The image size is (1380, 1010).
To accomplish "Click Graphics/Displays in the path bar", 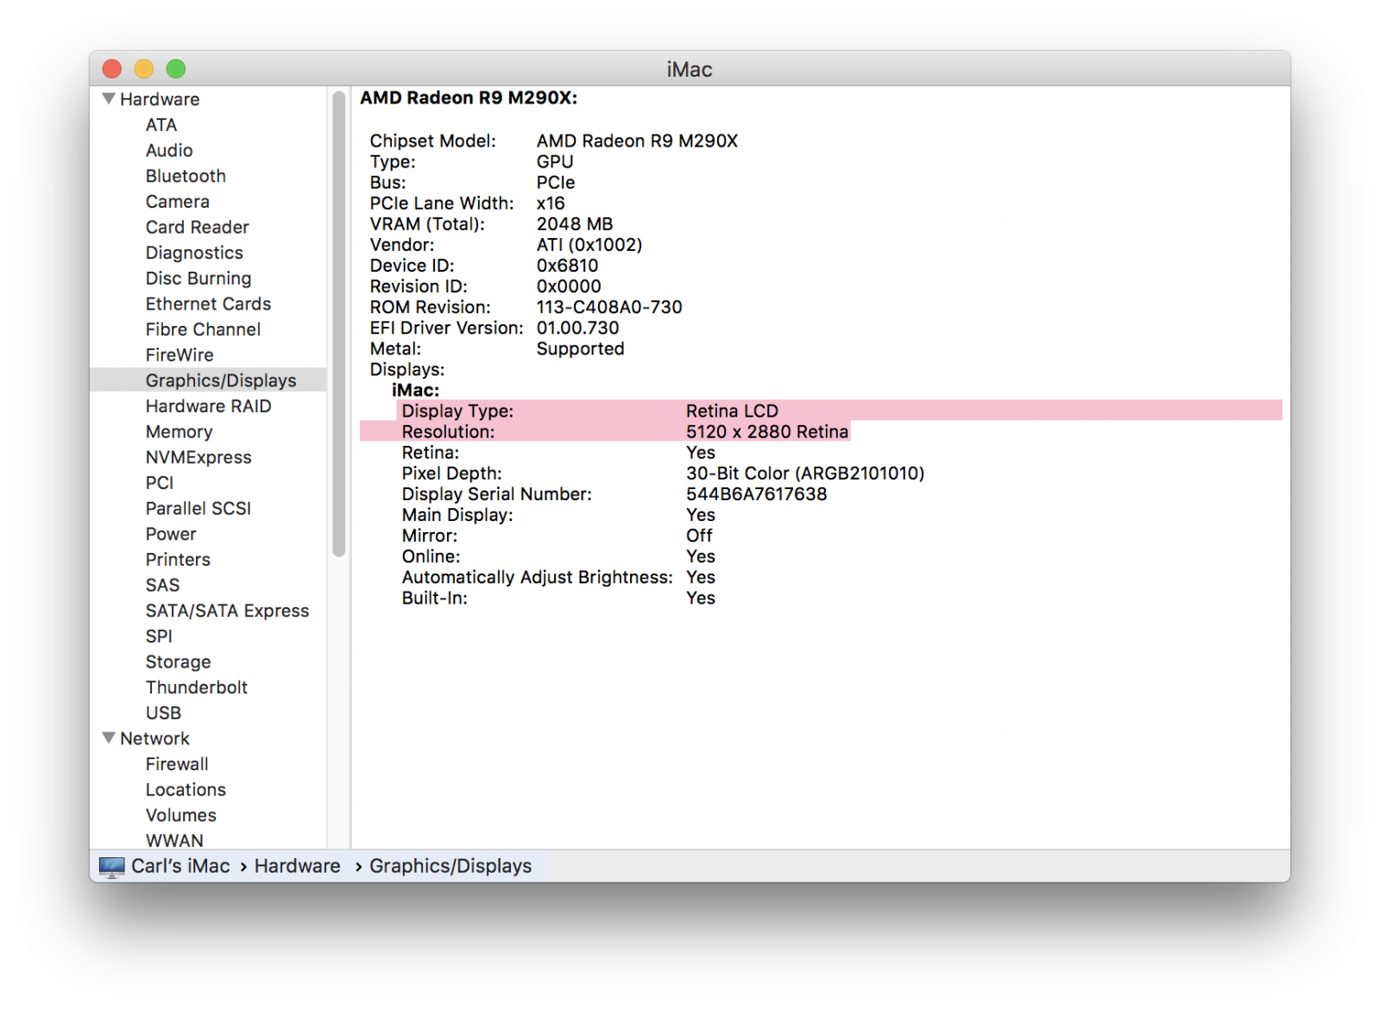I will click(451, 866).
